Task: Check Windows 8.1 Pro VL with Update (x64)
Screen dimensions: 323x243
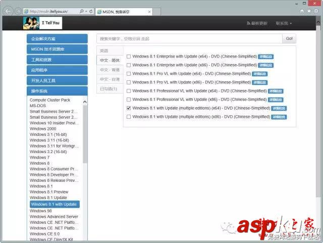Action: pyautogui.click(x=129, y=74)
